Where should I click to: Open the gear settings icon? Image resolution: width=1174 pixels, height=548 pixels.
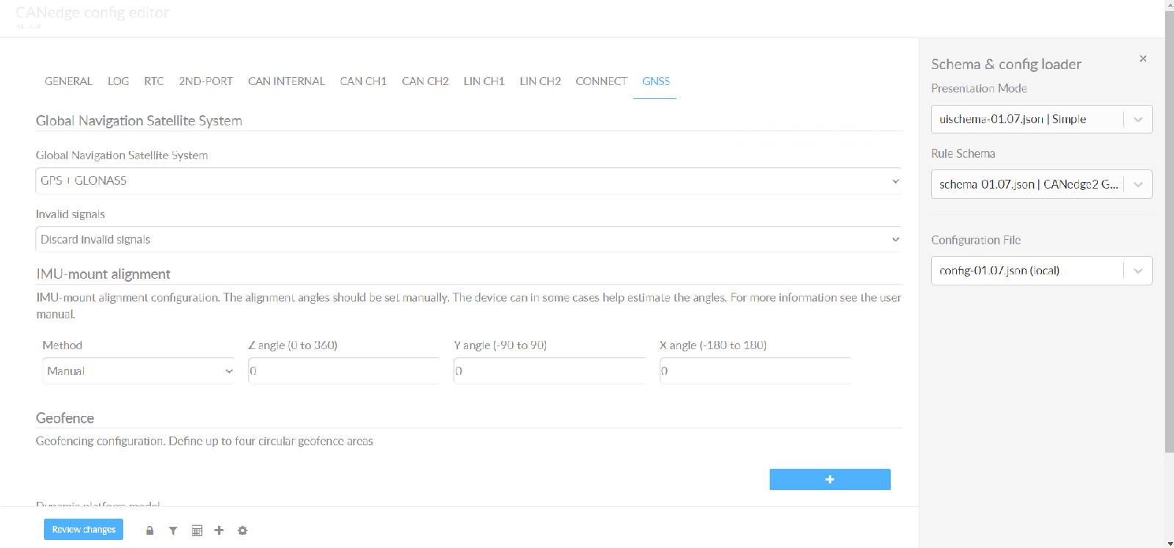coord(243,530)
